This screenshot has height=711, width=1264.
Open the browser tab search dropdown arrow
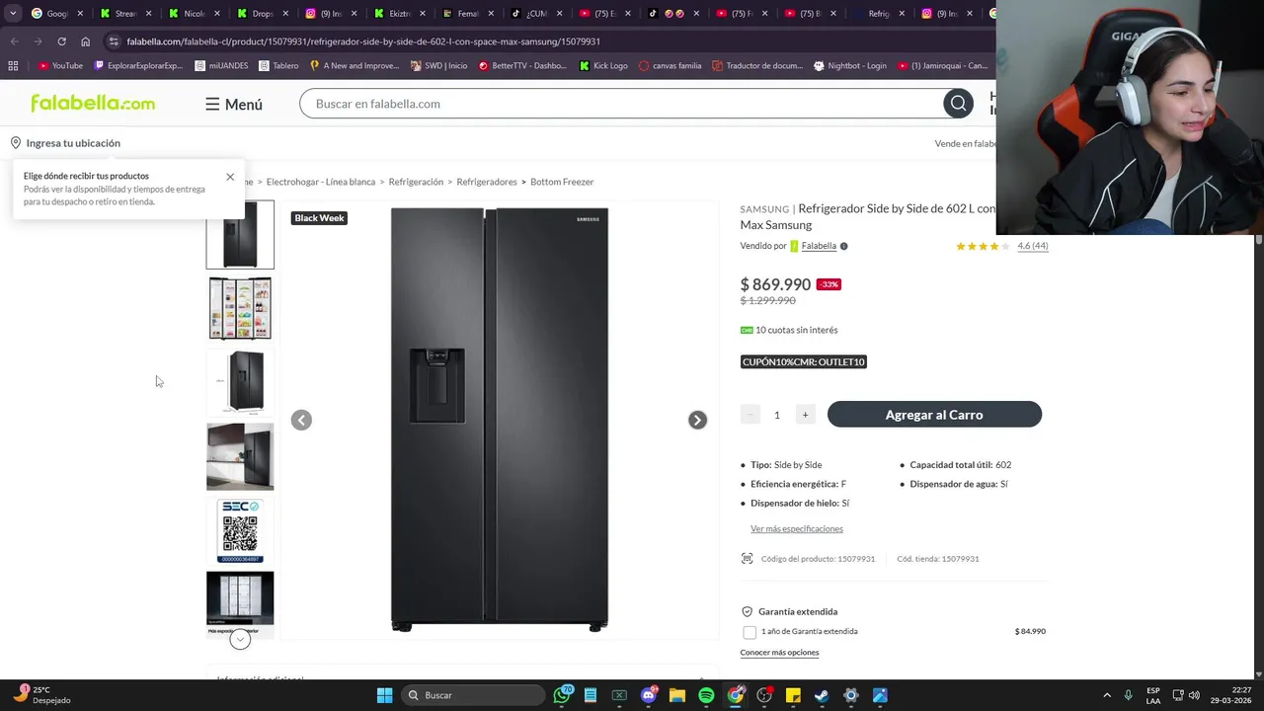[13, 14]
